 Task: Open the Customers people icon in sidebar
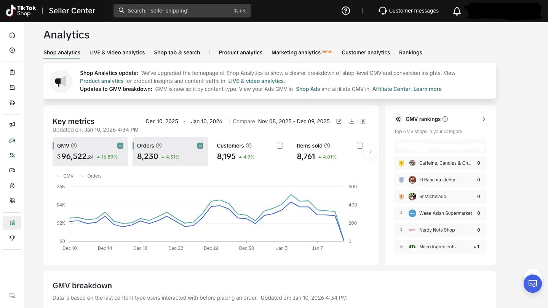[x=12, y=155]
